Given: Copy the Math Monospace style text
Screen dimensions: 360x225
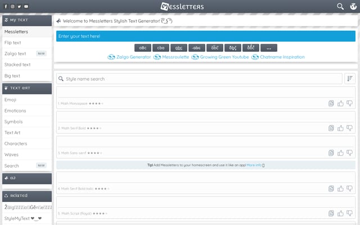Looking at the screenshot, I should click(x=331, y=103).
